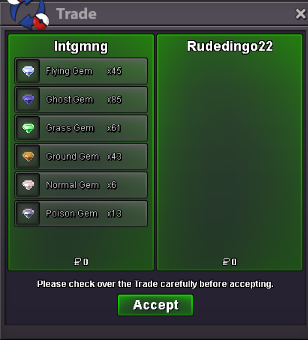Accept the trade
This screenshot has width=308, height=340.
(155, 305)
